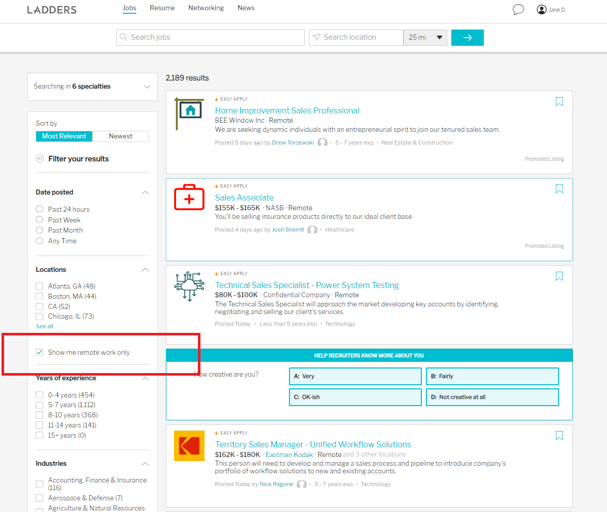Click the Eastman Kodak logo

pyautogui.click(x=189, y=446)
